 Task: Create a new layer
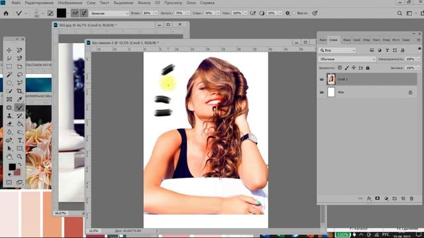(403, 198)
